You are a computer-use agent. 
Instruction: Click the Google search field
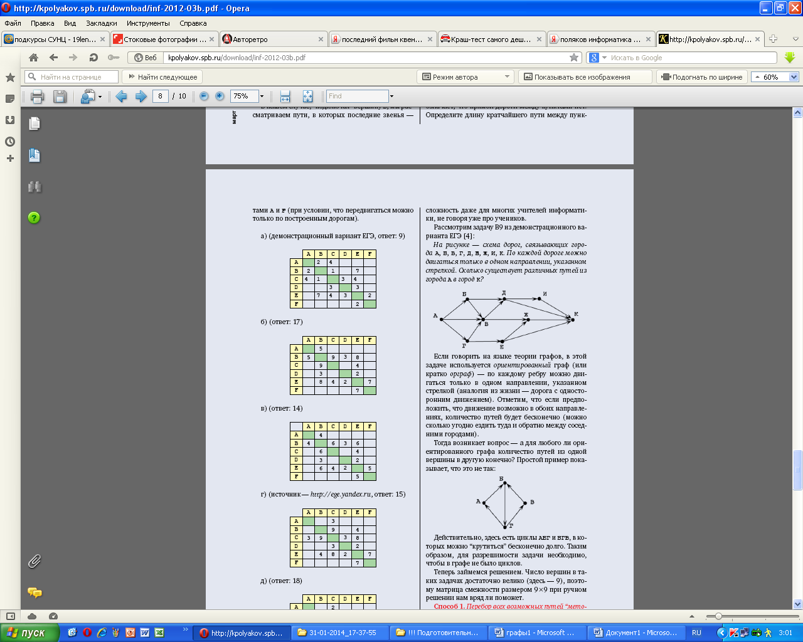pyautogui.click(x=689, y=58)
